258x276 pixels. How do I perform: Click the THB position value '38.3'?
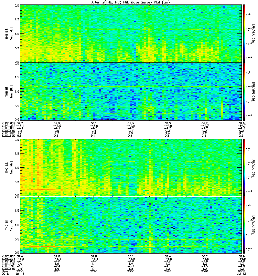pos(130,123)
